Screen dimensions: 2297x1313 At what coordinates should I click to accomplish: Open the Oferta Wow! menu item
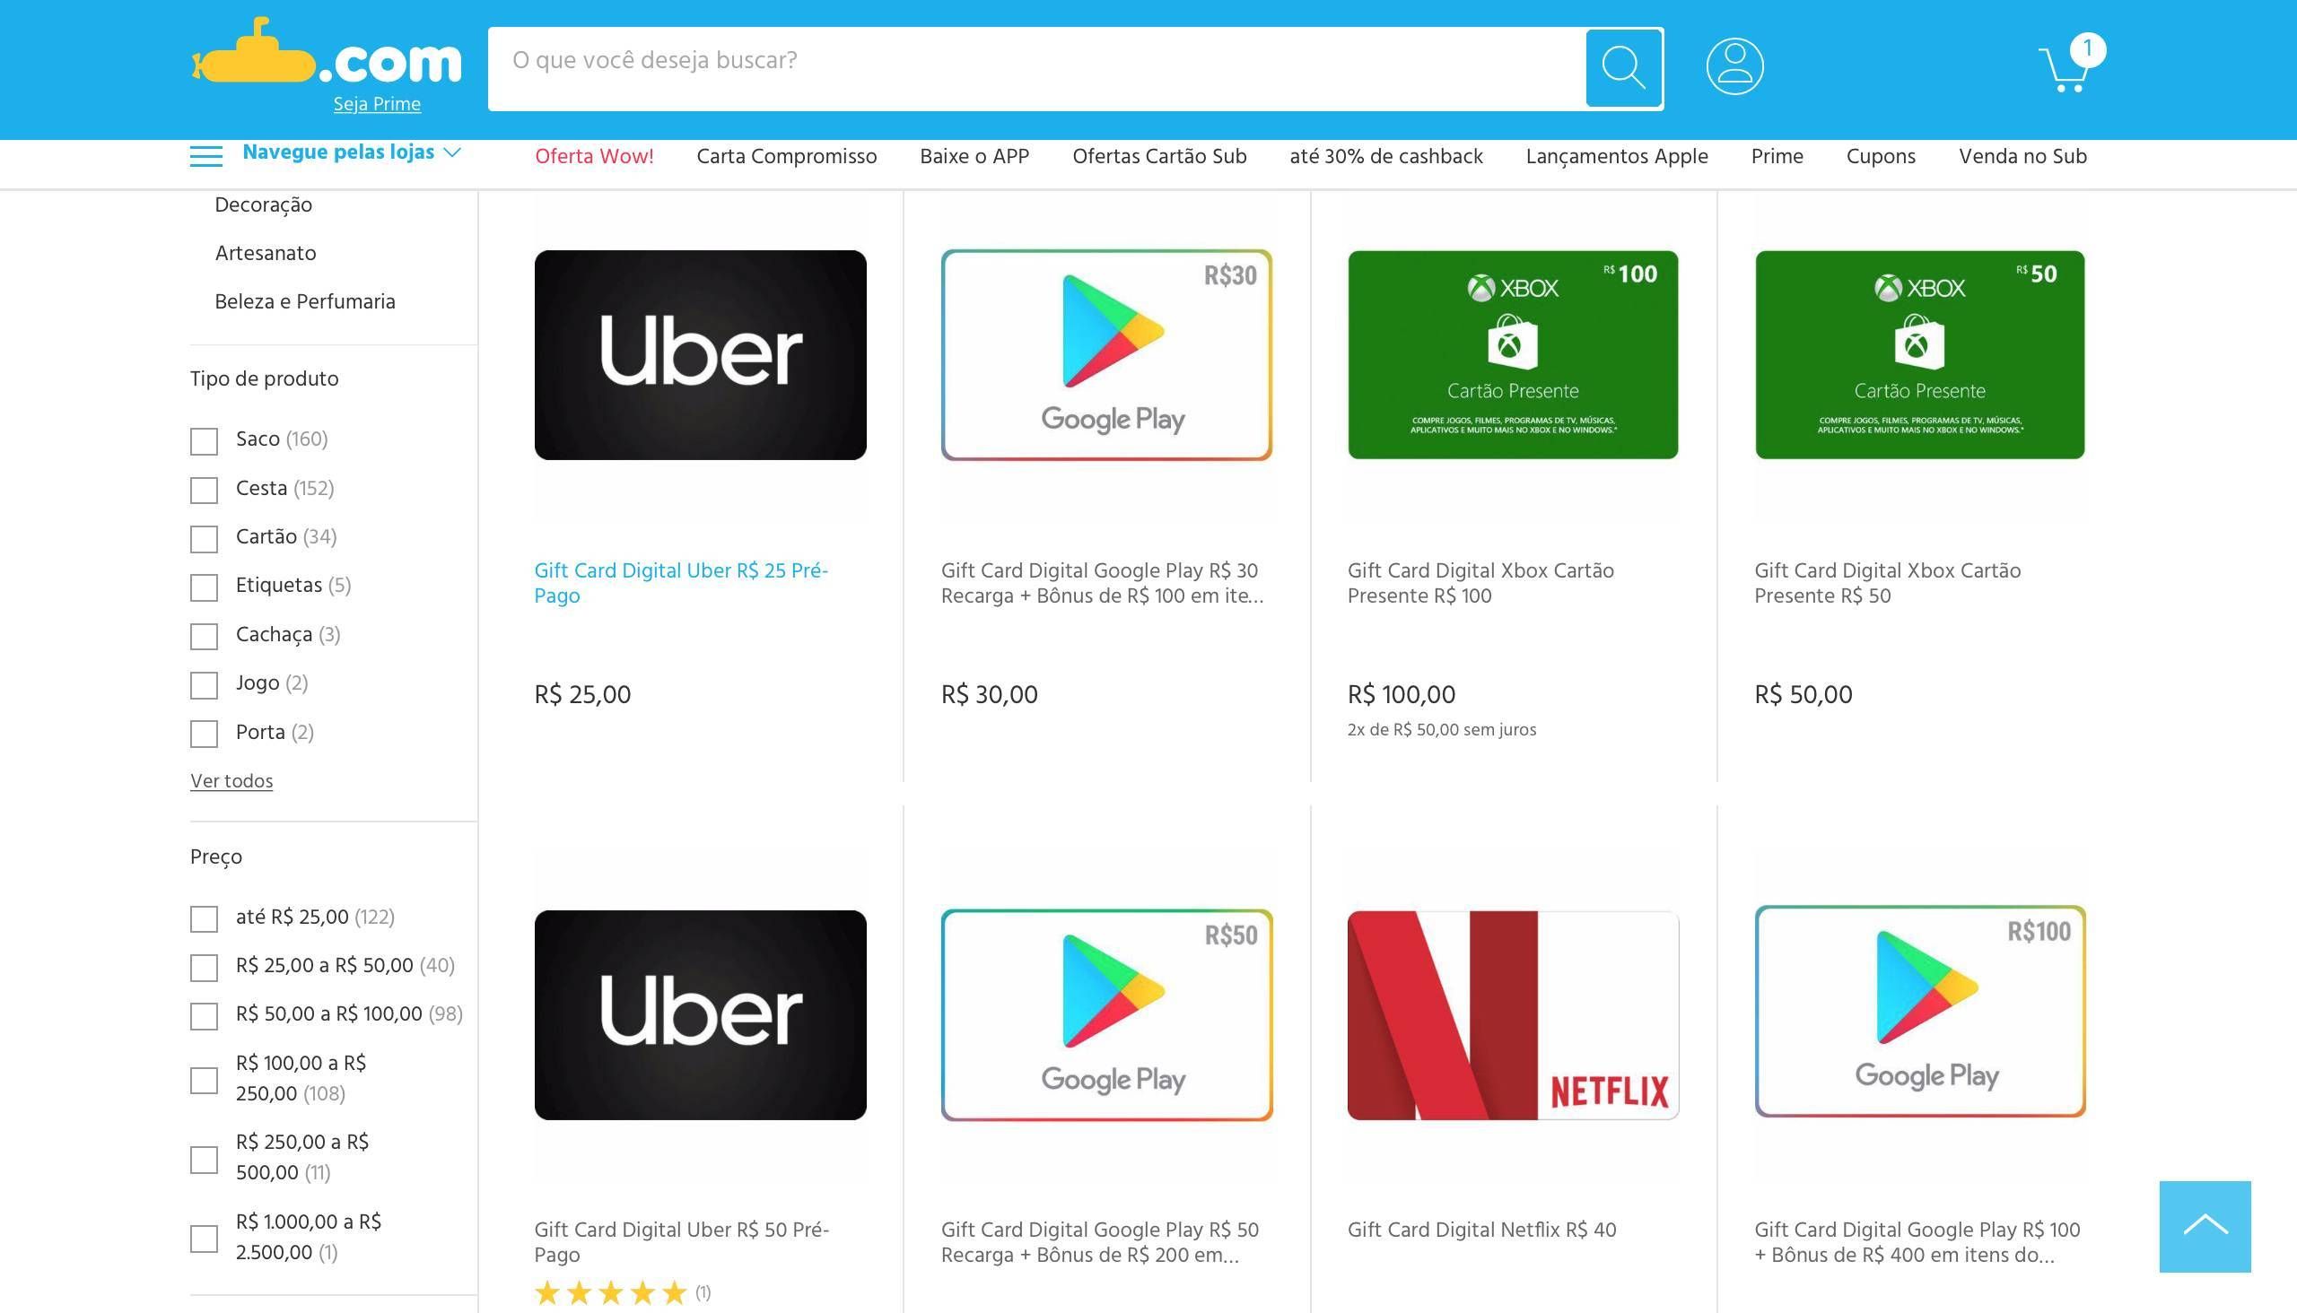coord(594,156)
